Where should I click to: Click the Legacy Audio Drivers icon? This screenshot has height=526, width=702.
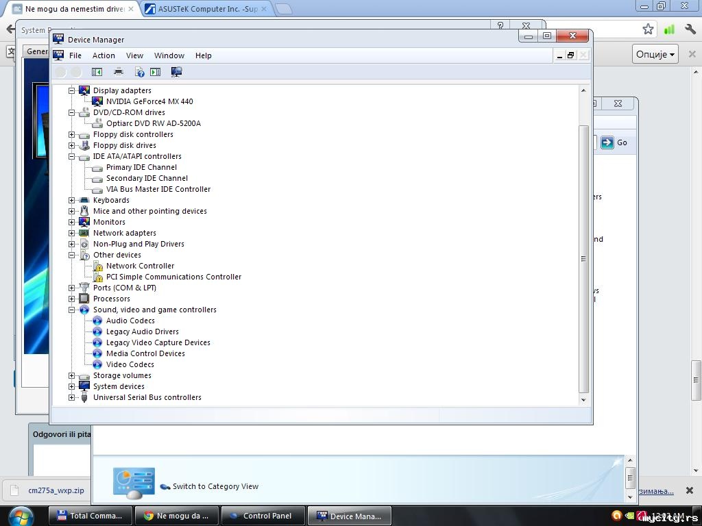[97, 331]
